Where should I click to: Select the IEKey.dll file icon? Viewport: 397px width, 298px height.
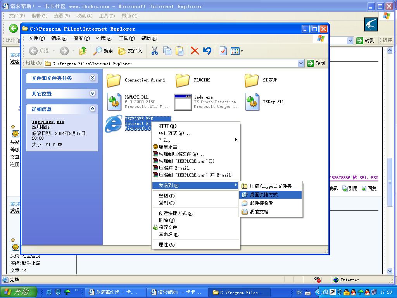(x=252, y=102)
